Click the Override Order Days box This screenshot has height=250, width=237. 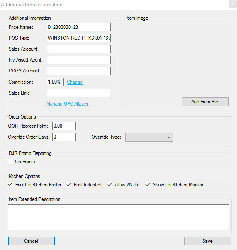[64, 137]
